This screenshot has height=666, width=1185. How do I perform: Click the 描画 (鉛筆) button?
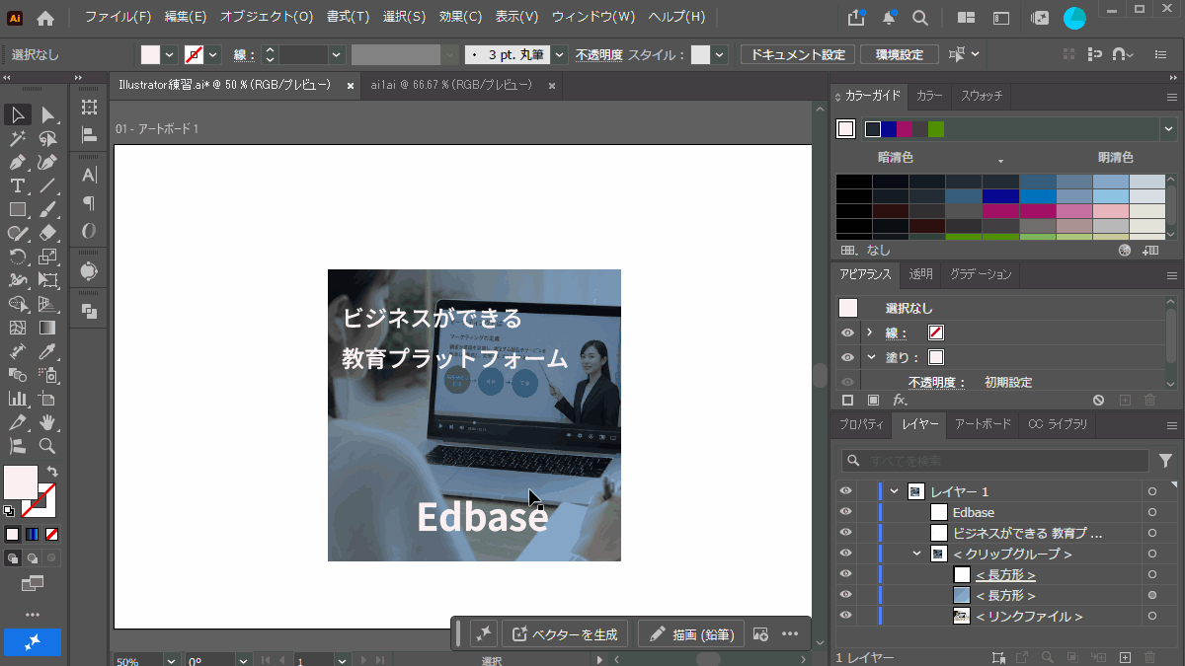690,634
